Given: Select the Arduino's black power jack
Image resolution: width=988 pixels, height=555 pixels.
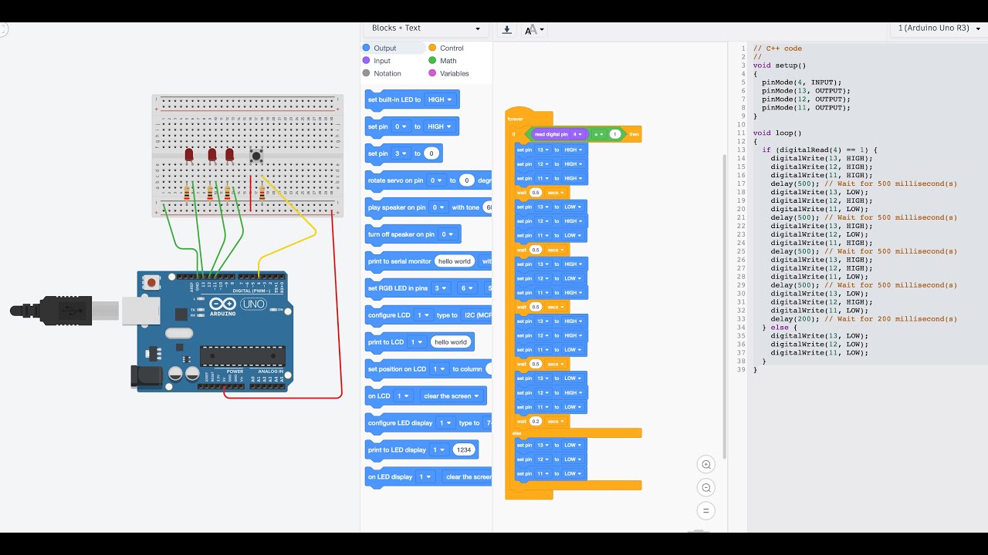Looking at the screenshot, I should click(147, 375).
